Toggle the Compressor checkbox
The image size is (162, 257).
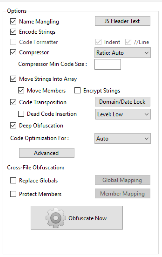[13, 52]
